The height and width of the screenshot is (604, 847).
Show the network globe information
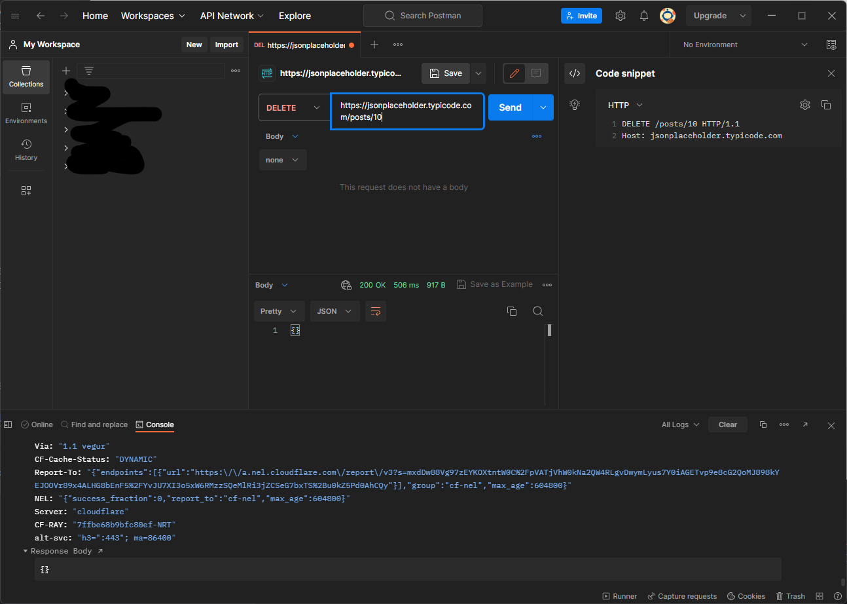coord(346,285)
